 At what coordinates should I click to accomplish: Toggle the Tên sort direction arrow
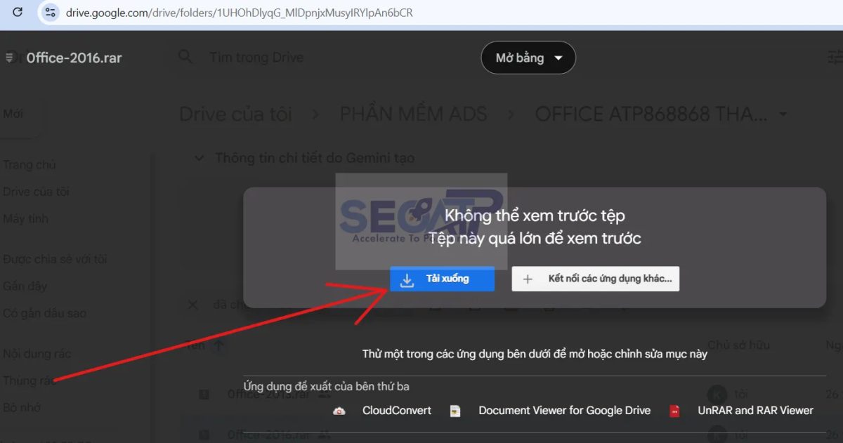coord(218,345)
